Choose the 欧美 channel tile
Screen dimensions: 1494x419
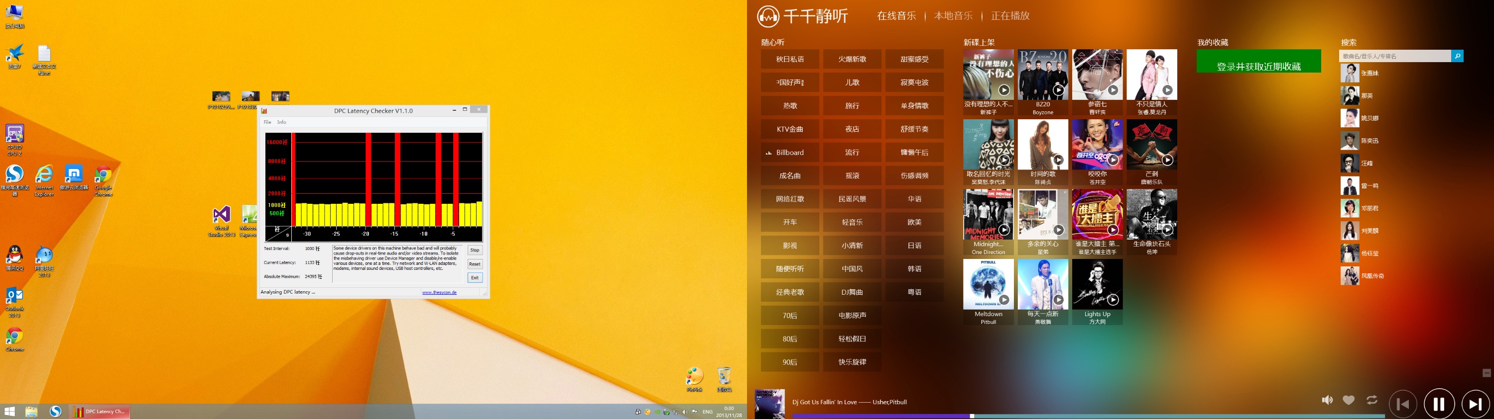[914, 222]
